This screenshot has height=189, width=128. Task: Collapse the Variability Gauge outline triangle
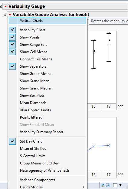tap(1, 6)
